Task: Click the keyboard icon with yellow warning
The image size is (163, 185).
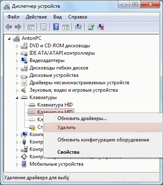Action: [x=32, y=127]
